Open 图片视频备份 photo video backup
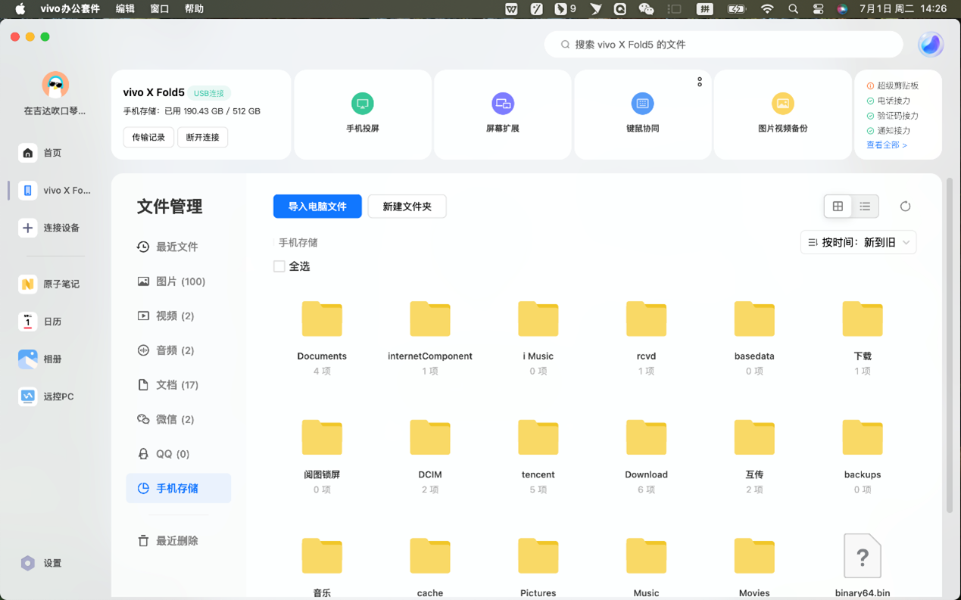961x600 pixels. 783,114
